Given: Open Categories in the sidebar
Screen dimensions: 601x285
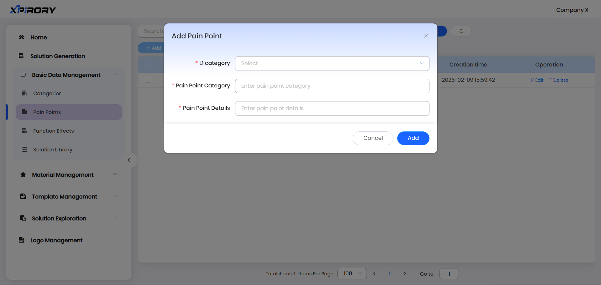Looking at the screenshot, I should (x=47, y=93).
